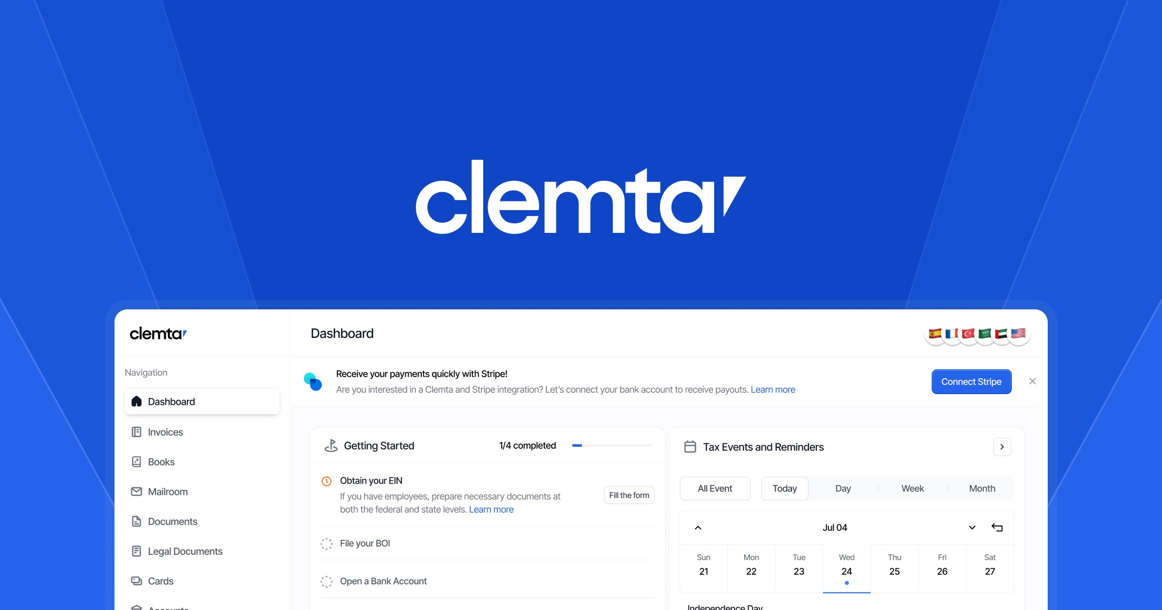Click the Getting Started upload icon
This screenshot has height=610, width=1162.
pyautogui.click(x=331, y=445)
